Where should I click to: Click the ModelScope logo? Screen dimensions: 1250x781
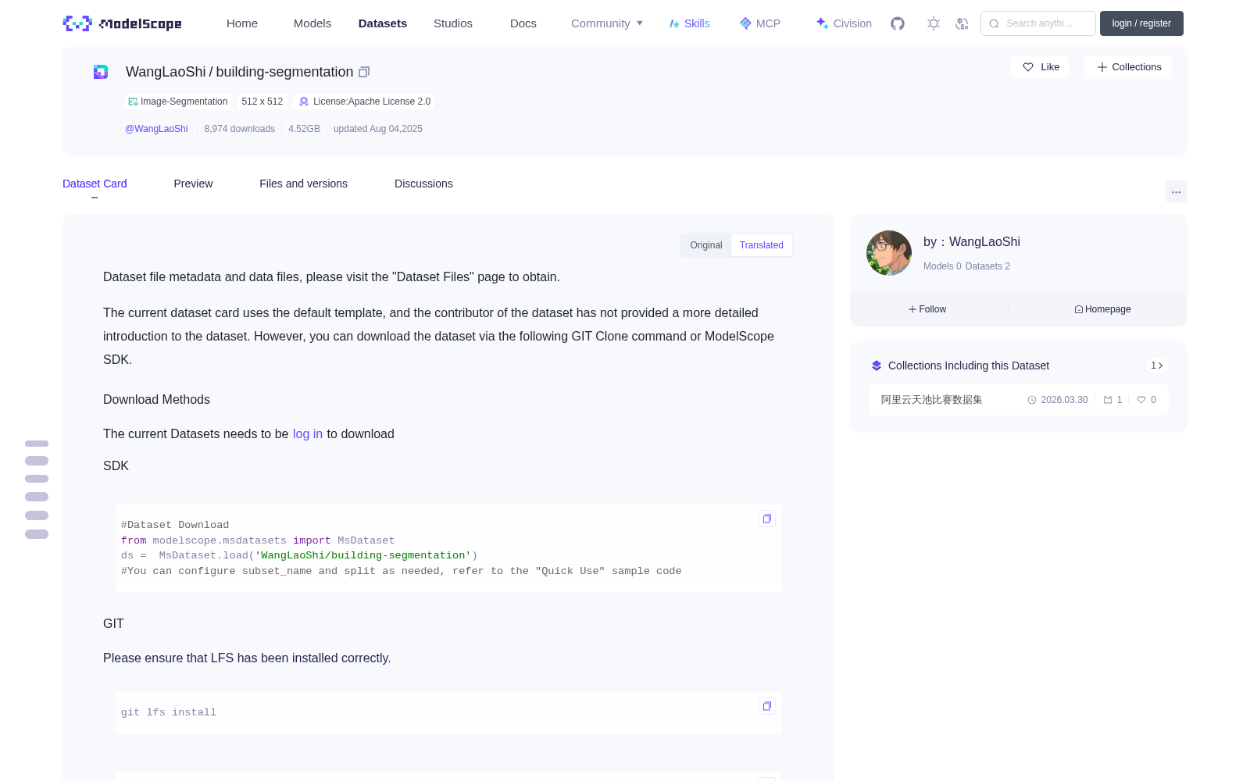point(122,23)
